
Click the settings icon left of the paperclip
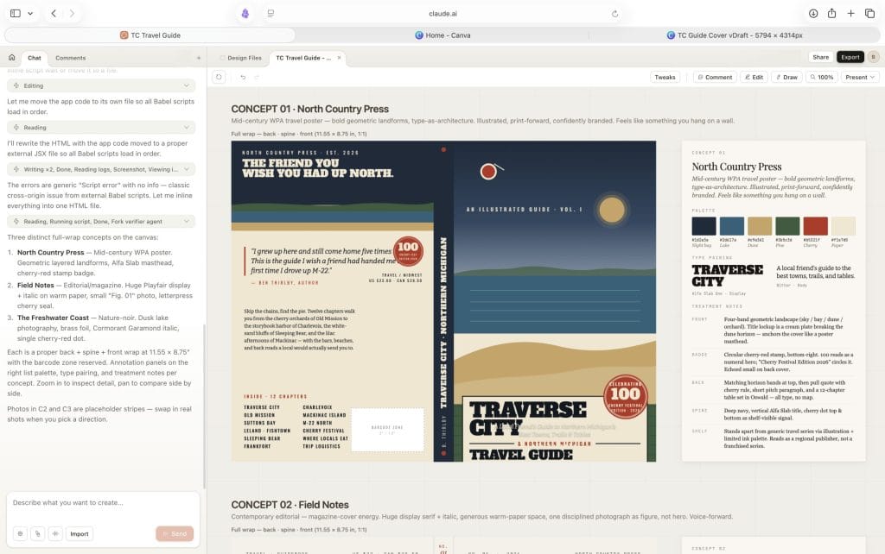point(20,533)
